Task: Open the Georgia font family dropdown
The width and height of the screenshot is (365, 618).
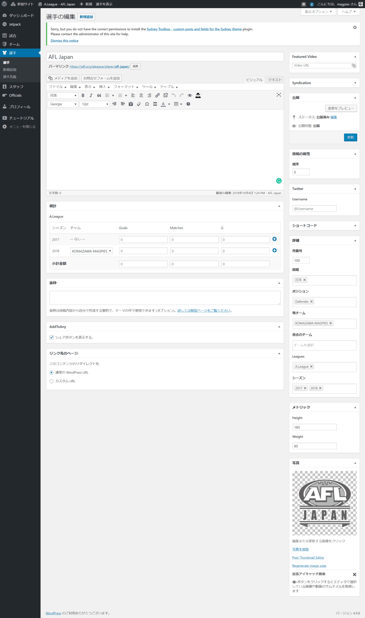Action: click(63, 104)
